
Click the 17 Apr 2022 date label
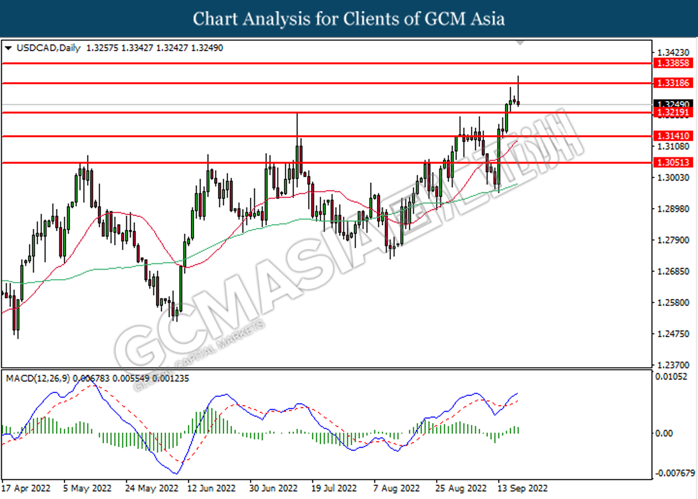pos(26,488)
